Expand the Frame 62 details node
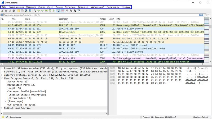This screenshot has height=119, width=212. point(2,68)
